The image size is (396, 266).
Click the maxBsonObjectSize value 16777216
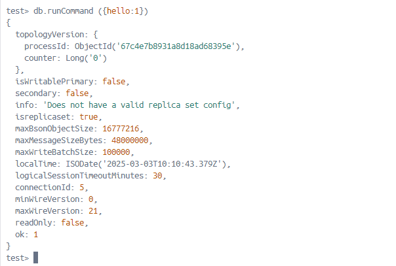(121, 129)
